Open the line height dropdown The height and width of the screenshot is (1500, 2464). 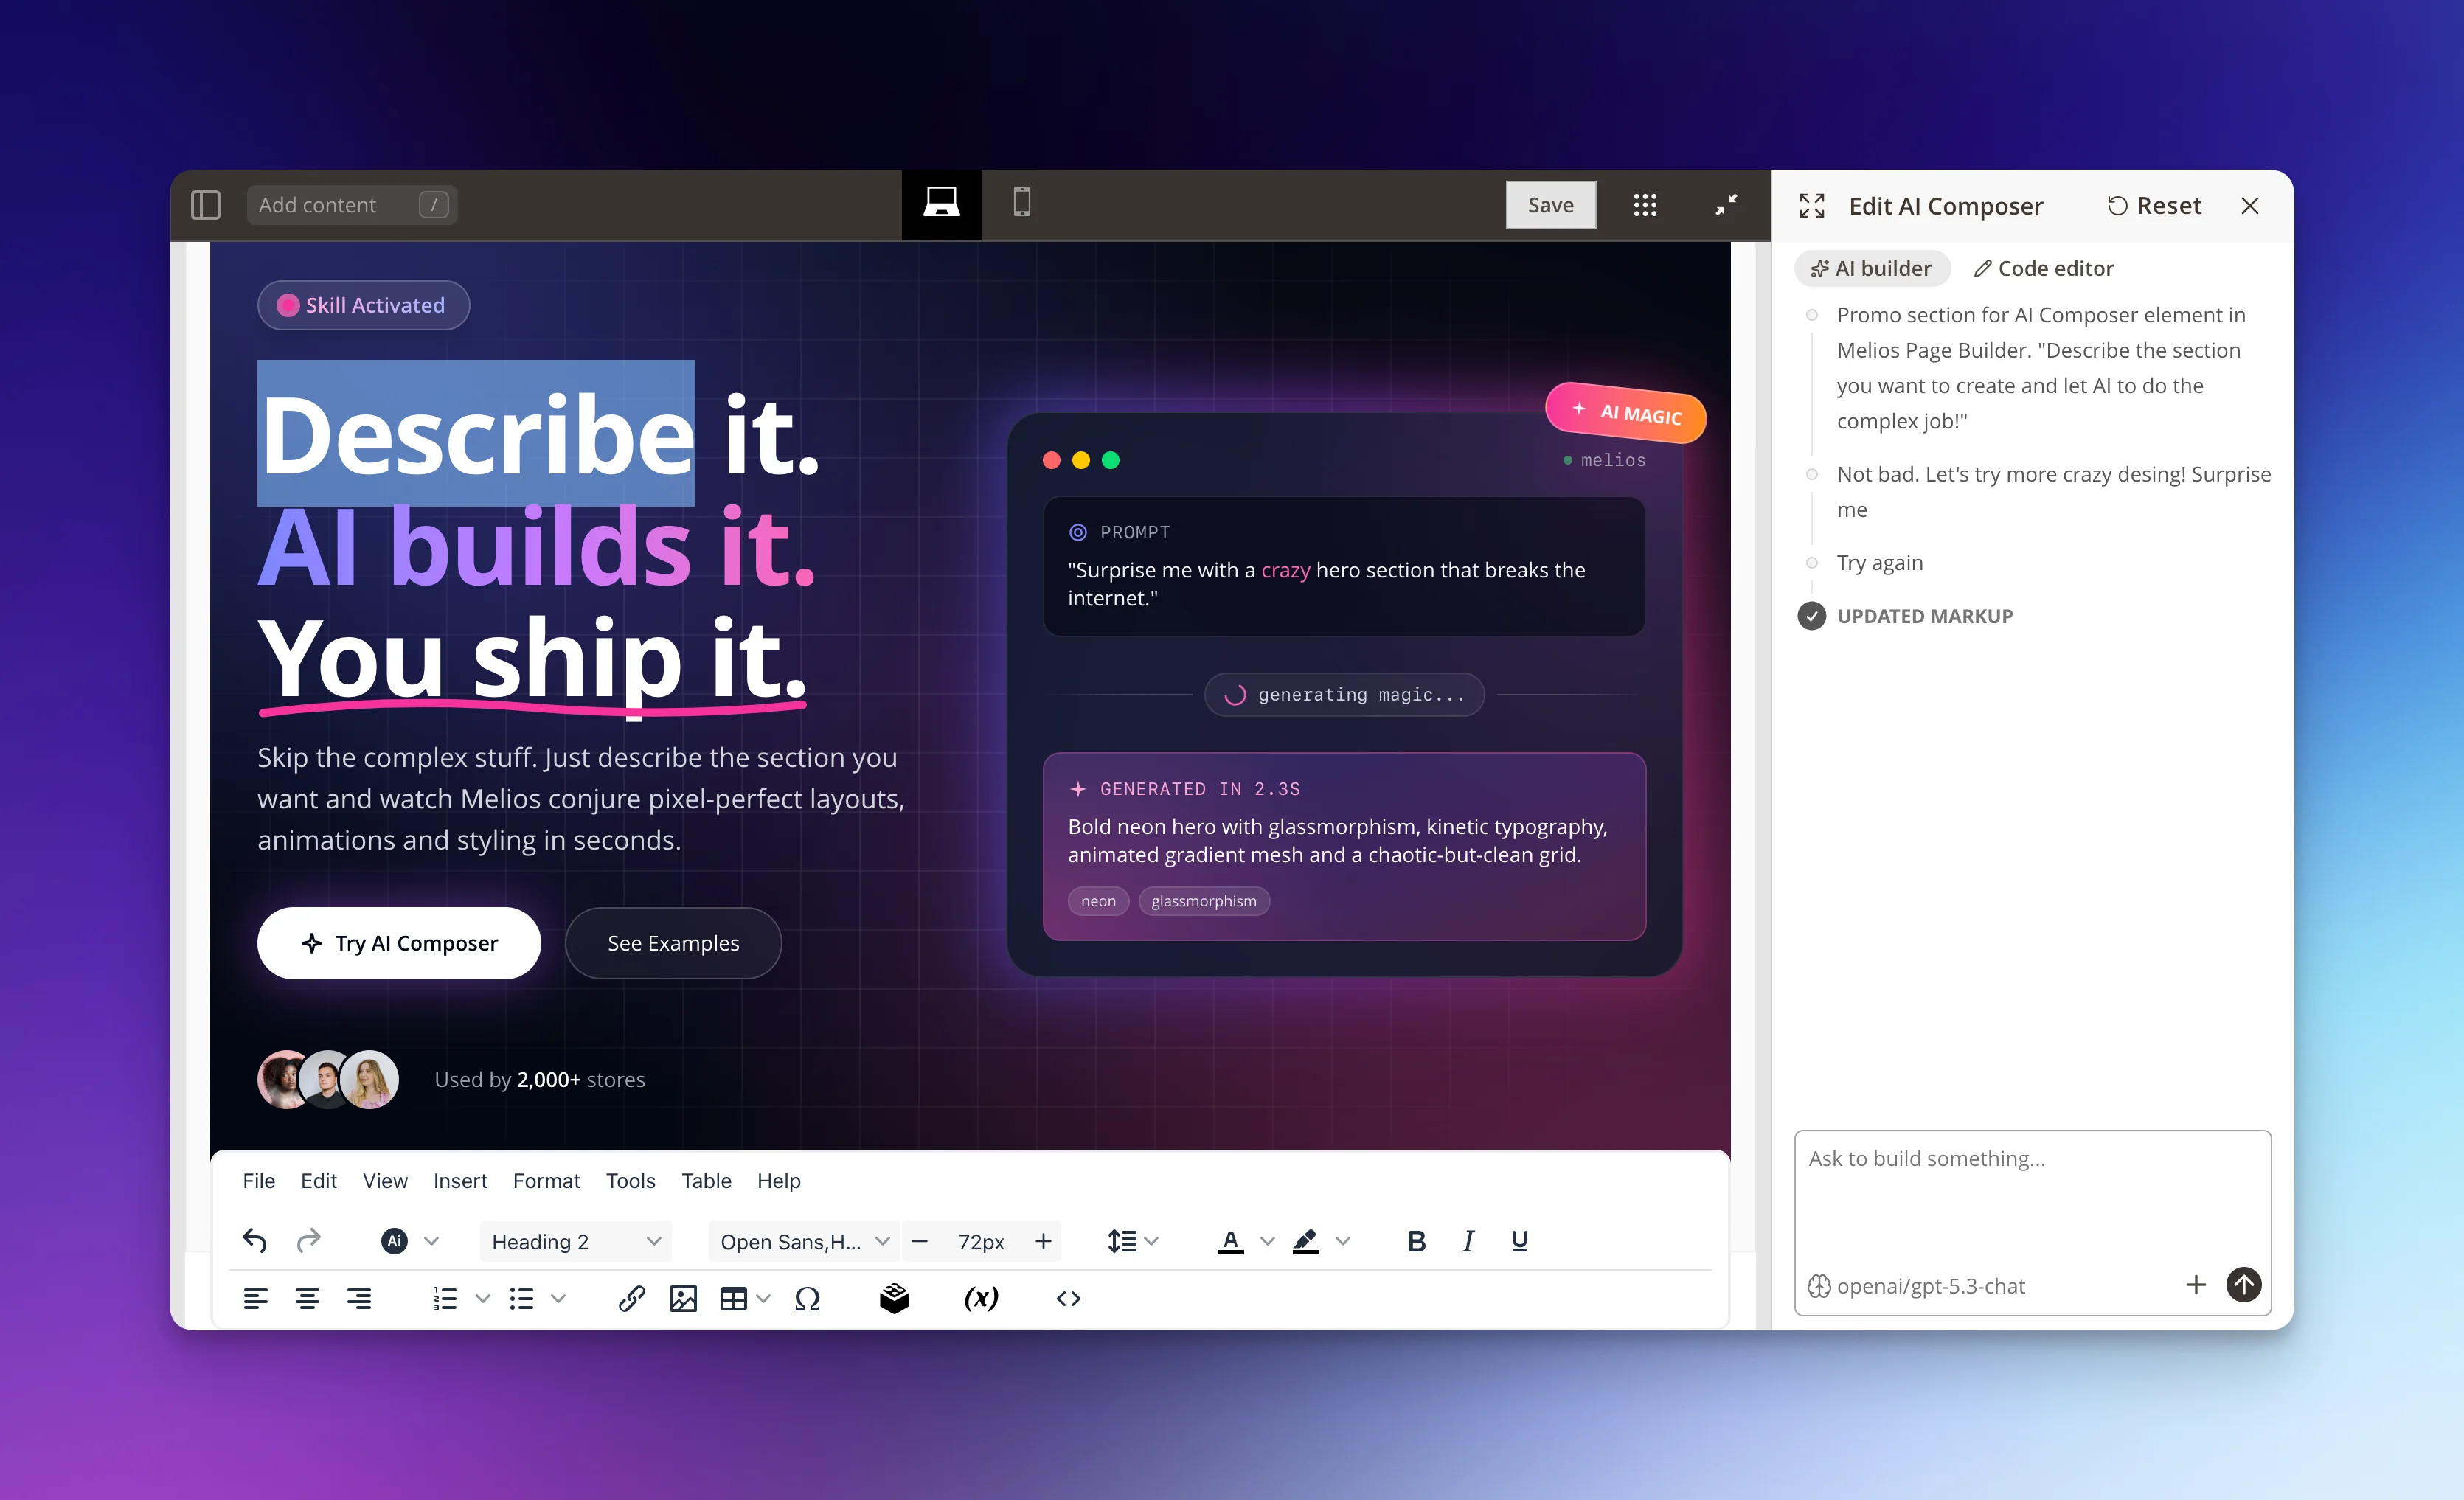point(1132,1241)
